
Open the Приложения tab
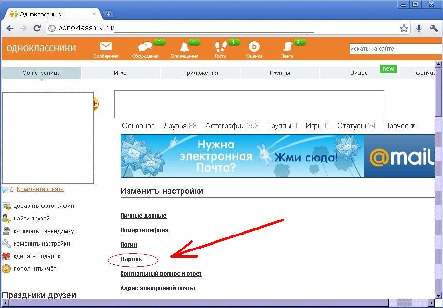[200, 73]
